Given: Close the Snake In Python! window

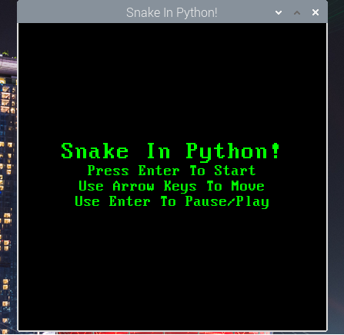Looking at the screenshot, I should pos(316,12).
